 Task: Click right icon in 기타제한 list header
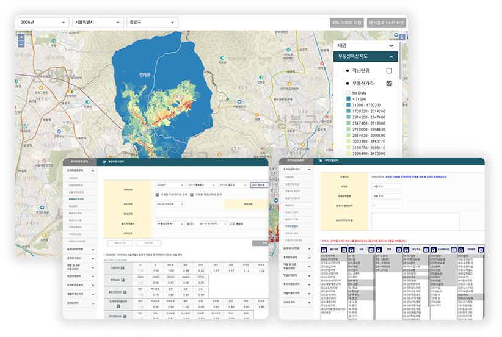point(480,250)
